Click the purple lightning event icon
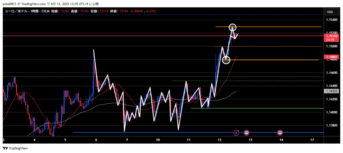Image resolution: width=343 pixels, height=153 pixels. coord(236,133)
